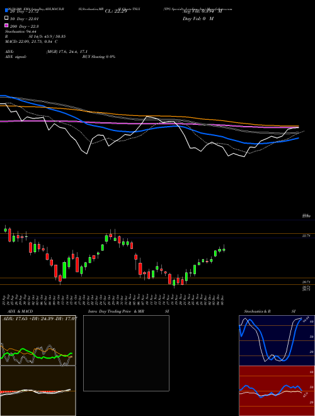Viewport: 315px width, 416px height.
Task: Click the MACD histogram panel
Action: tap(38, 391)
